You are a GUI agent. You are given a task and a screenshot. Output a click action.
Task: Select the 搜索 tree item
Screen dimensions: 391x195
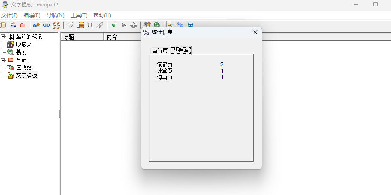point(21,52)
